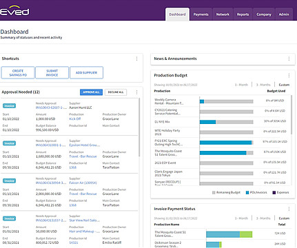Open the Reports tab
Image resolution: width=297 pixels, height=248 pixels.
point(243,14)
